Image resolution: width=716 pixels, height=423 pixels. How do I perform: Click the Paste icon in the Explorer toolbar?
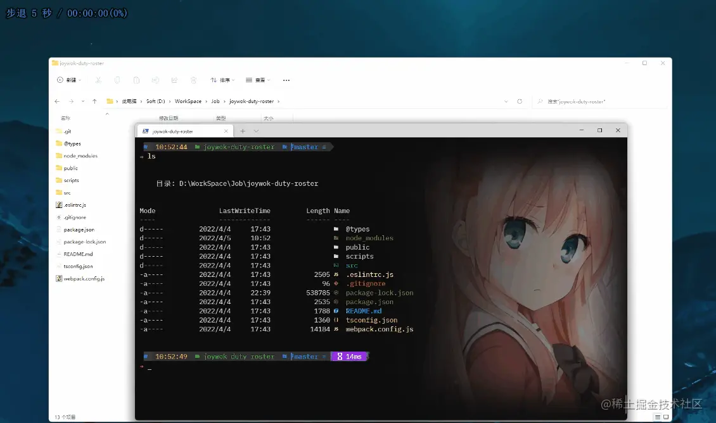pos(137,80)
